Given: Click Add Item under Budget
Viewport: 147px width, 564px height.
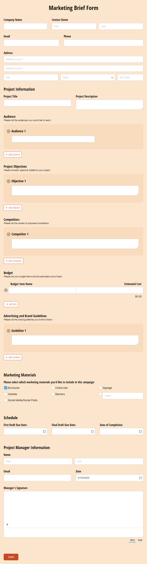Looking at the screenshot, I should tap(11, 304).
